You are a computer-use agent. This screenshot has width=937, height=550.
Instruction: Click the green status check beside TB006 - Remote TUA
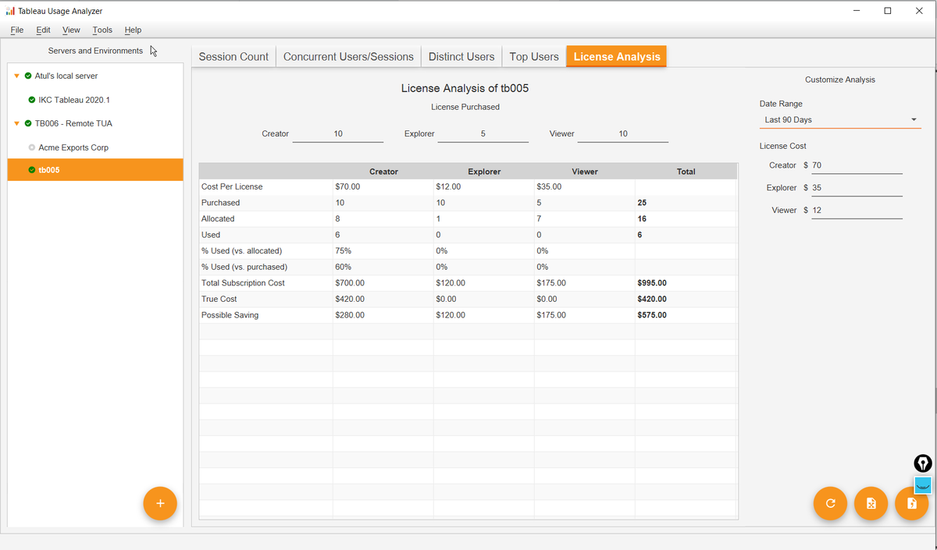pyautogui.click(x=28, y=123)
